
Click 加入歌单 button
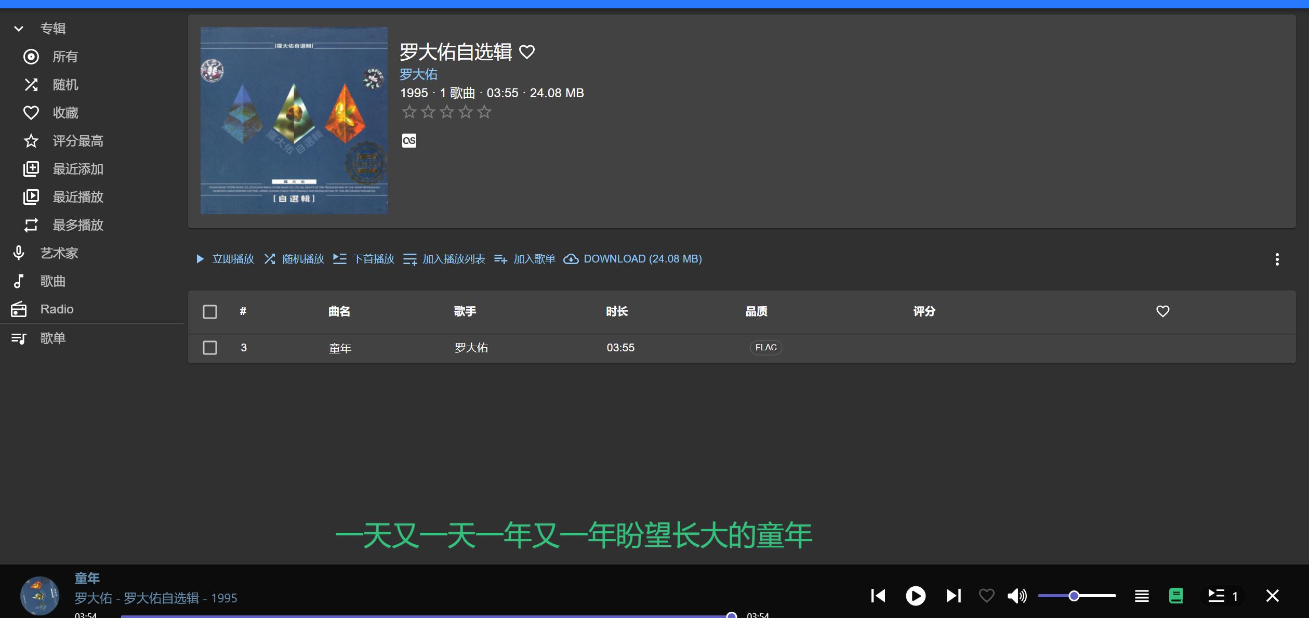tap(525, 259)
